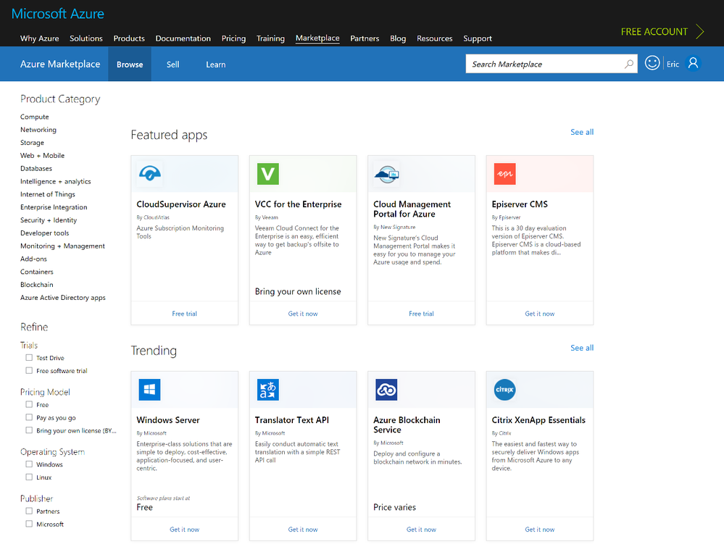The image size is (724, 547).
Task: Click See all next to Trending
Action: pyautogui.click(x=581, y=348)
